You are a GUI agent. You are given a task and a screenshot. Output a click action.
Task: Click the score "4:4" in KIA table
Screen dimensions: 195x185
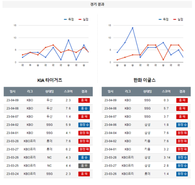click(x=68, y=166)
